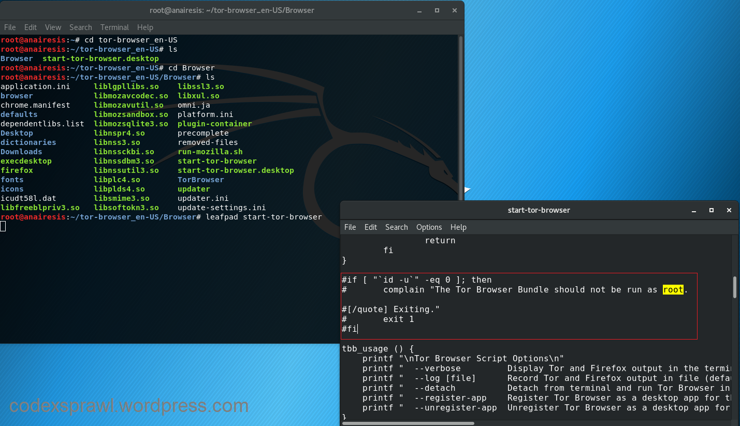Viewport: 740px width, 426px height.
Task: Click '#[/quote] Exiting.' line in Leafpad
Action: point(390,310)
